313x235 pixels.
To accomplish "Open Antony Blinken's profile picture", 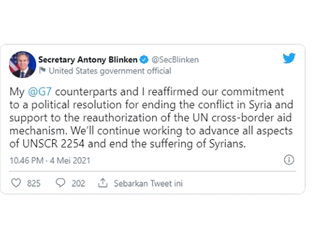I will [23, 65].
